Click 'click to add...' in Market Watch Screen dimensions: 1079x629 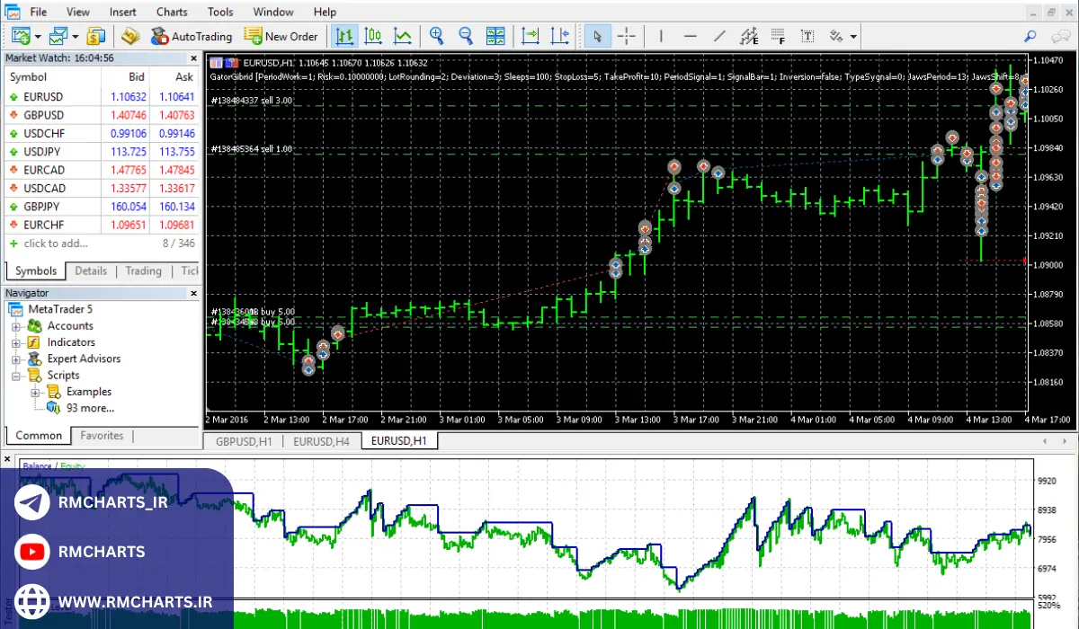[x=56, y=244]
